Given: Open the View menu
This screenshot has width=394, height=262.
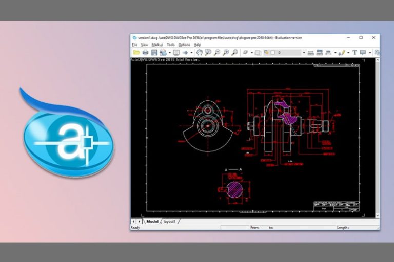Looking at the screenshot, I should coord(144,45).
